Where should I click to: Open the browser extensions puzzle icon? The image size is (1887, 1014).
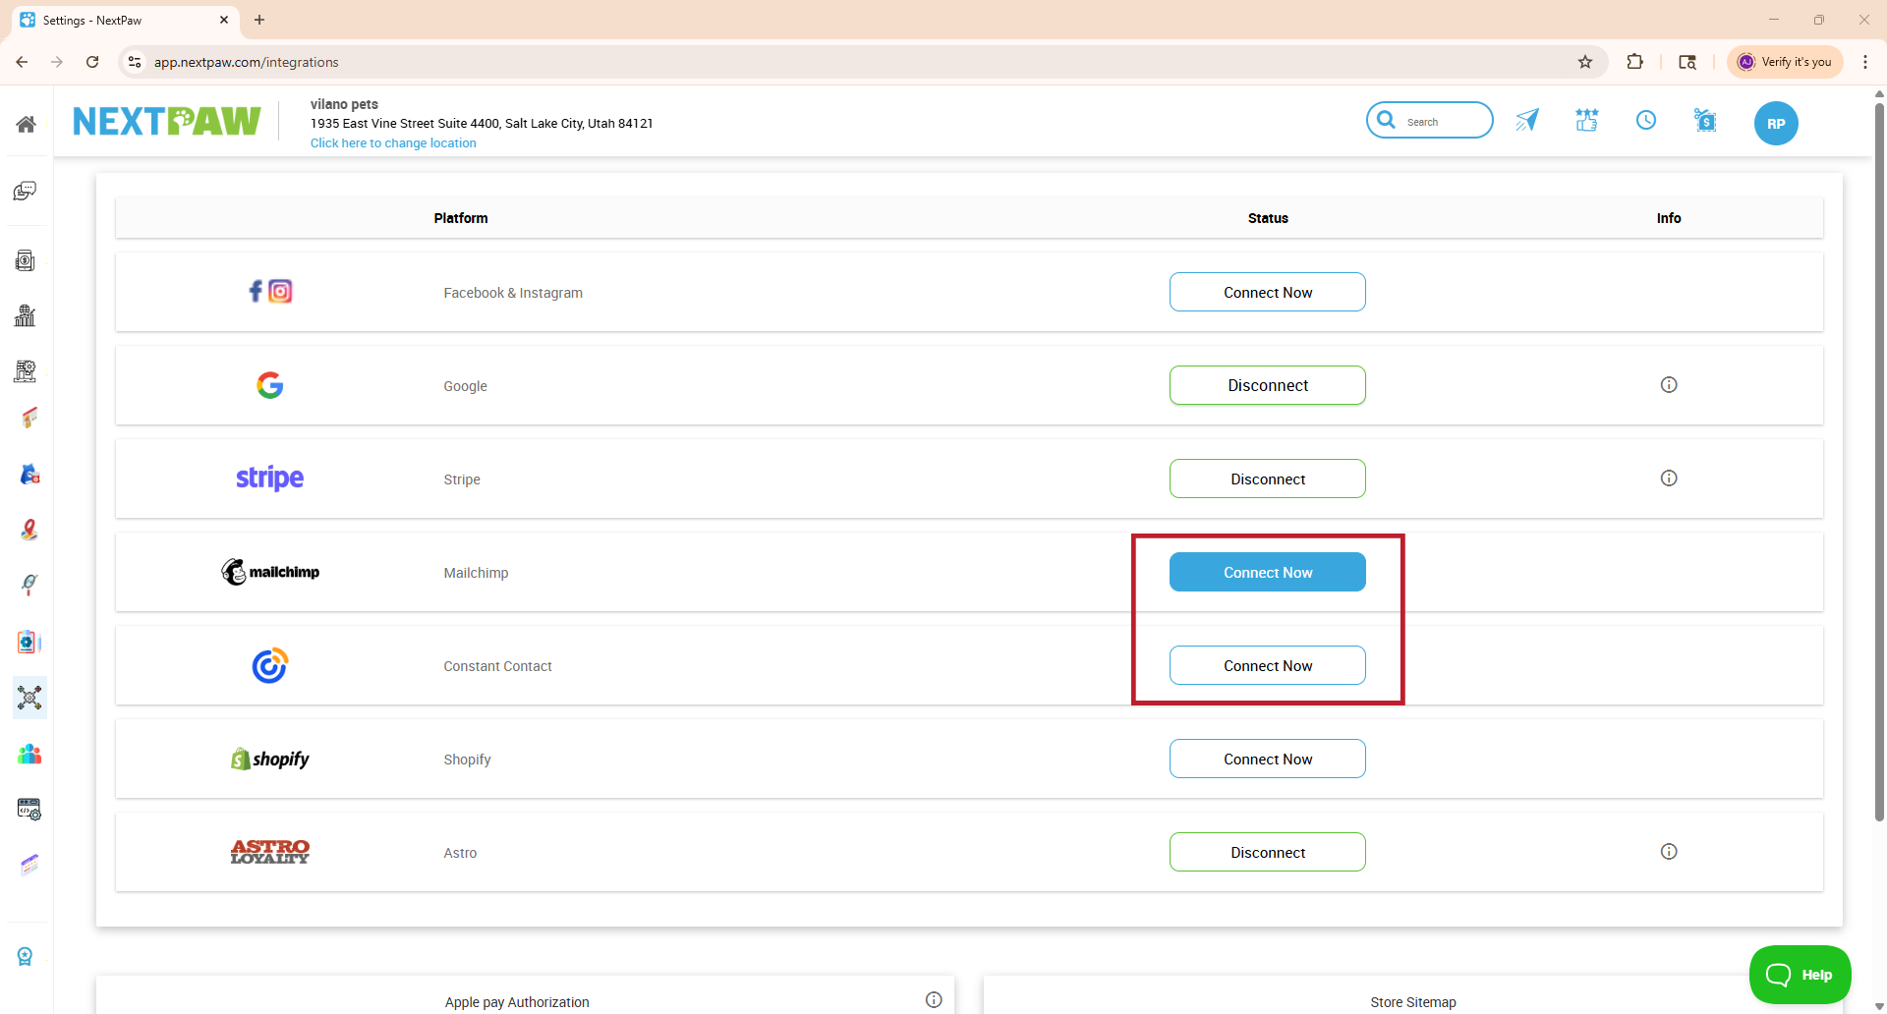pyautogui.click(x=1634, y=62)
